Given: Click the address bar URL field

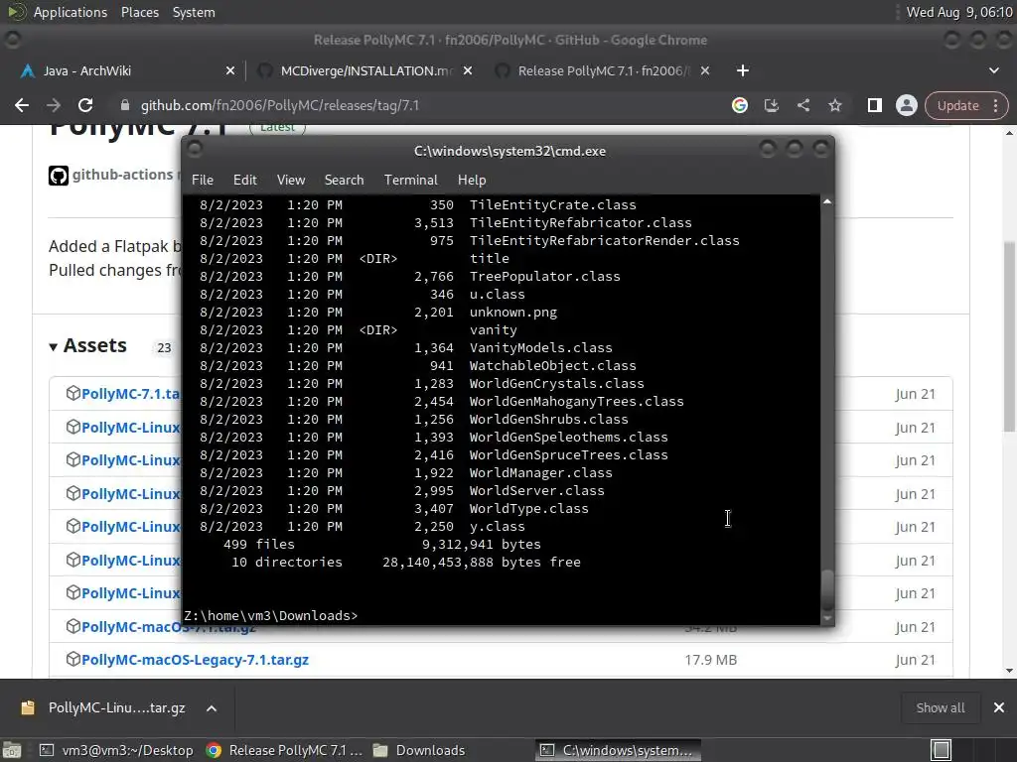Looking at the screenshot, I should pos(415,105).
